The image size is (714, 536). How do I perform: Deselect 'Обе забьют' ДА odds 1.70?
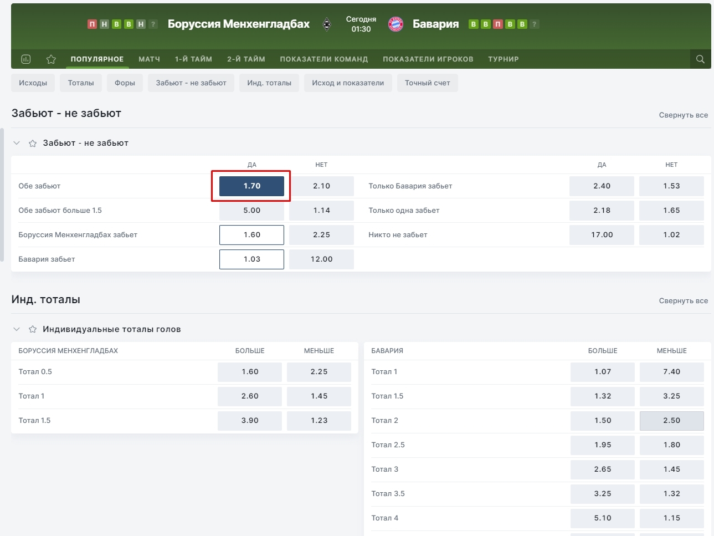click(251, 186)
